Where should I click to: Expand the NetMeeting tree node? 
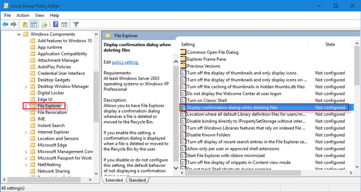(26, 165)
